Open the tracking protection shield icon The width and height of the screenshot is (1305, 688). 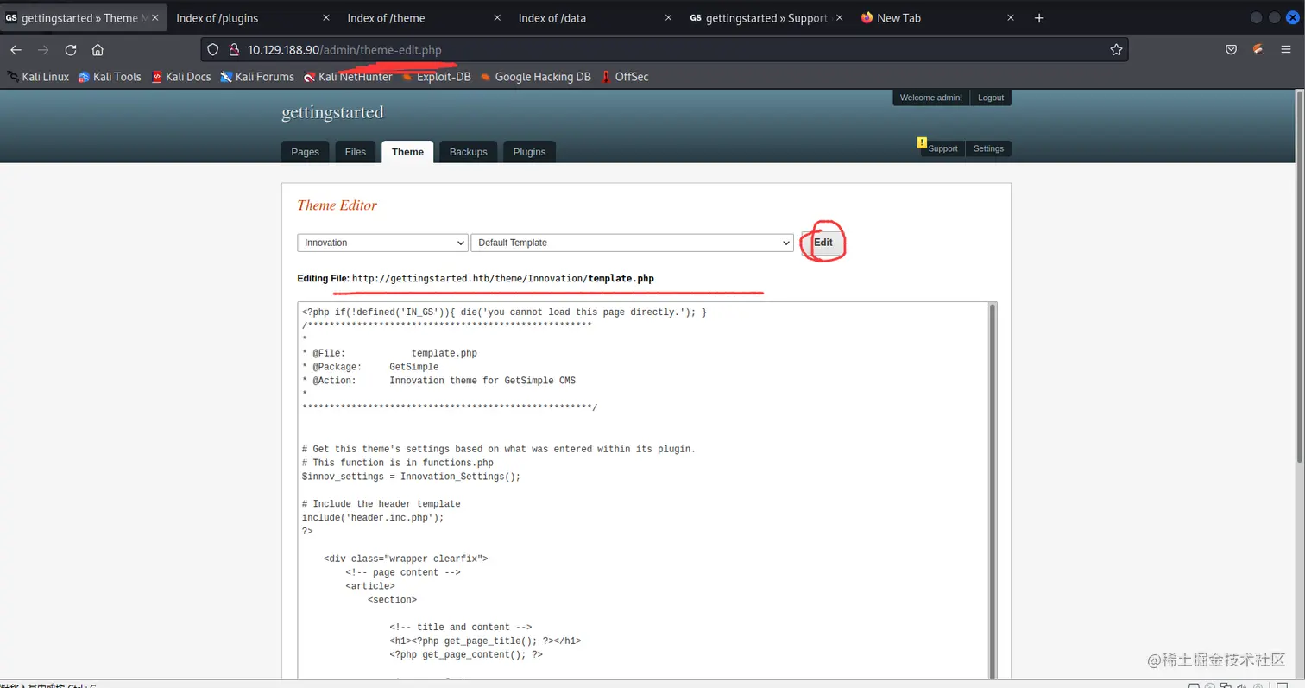(213, 50)
